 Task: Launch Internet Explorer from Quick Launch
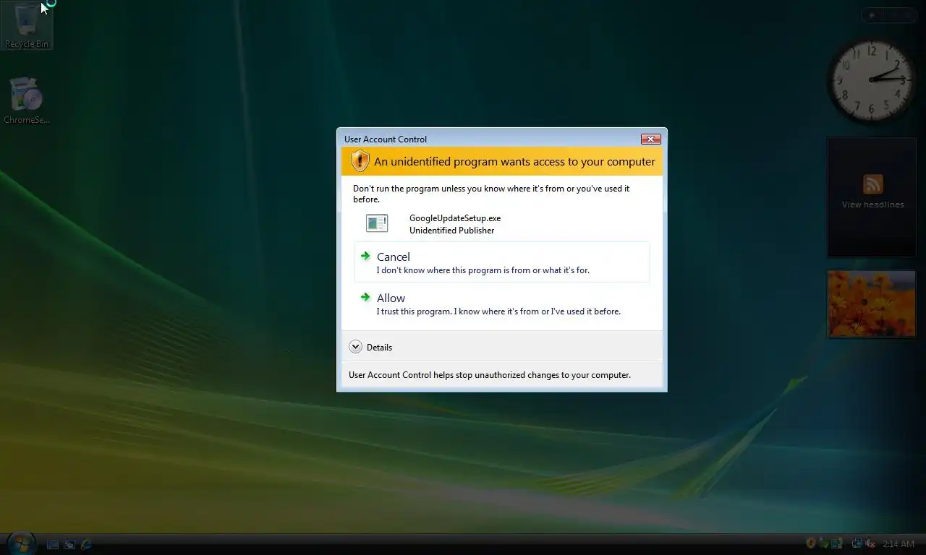tap(86, 544)
